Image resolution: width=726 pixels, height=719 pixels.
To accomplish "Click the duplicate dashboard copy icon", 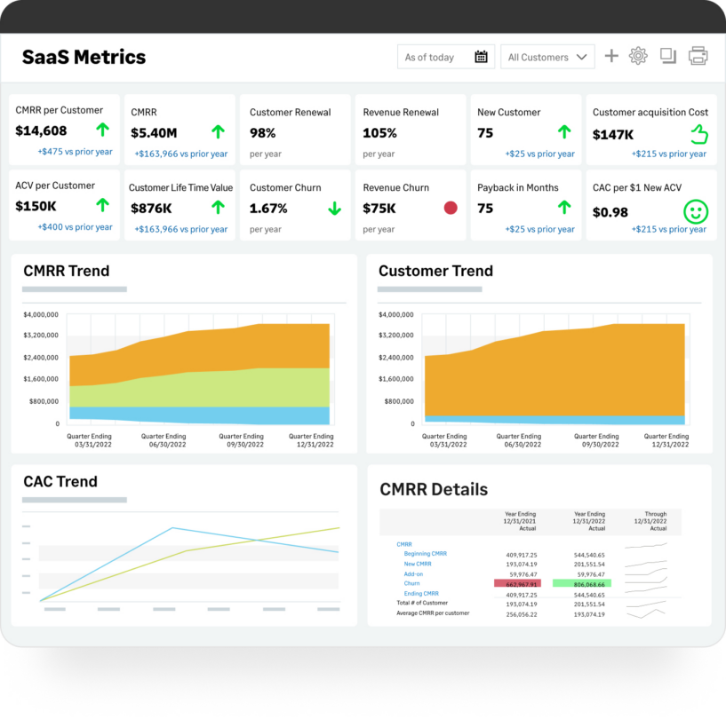I will pos(668,57).
